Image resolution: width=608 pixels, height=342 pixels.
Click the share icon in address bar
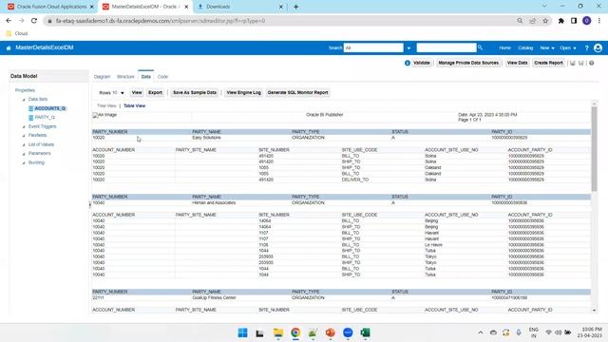pyautogui.click(x=532, y=21)
